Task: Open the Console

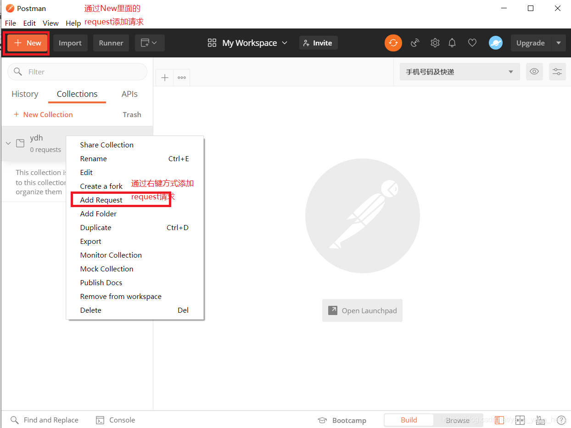Action: tap(115, 420)
